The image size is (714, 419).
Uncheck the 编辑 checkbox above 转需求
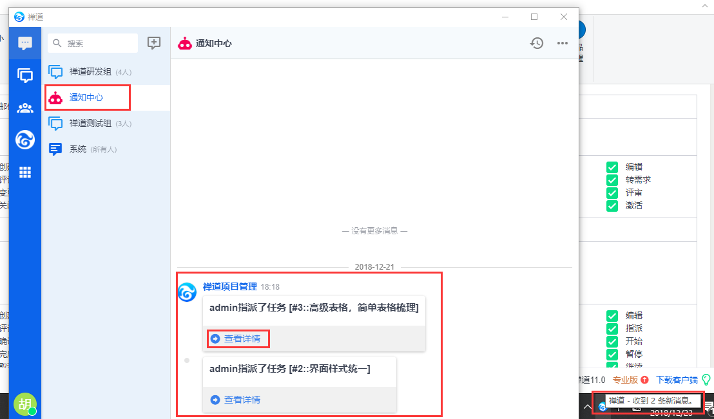pos(612,167)
